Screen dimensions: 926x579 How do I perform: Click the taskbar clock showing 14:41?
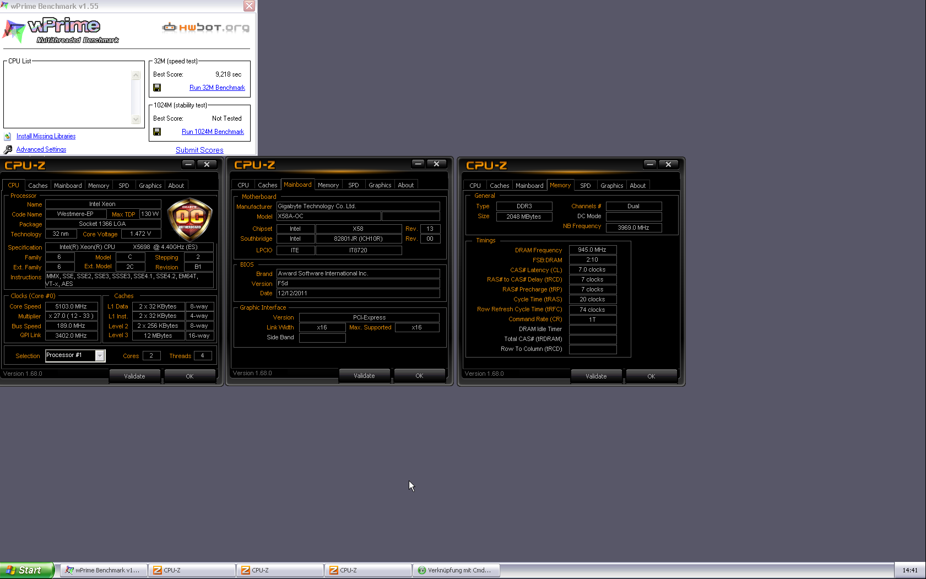[x=910, y=570]
